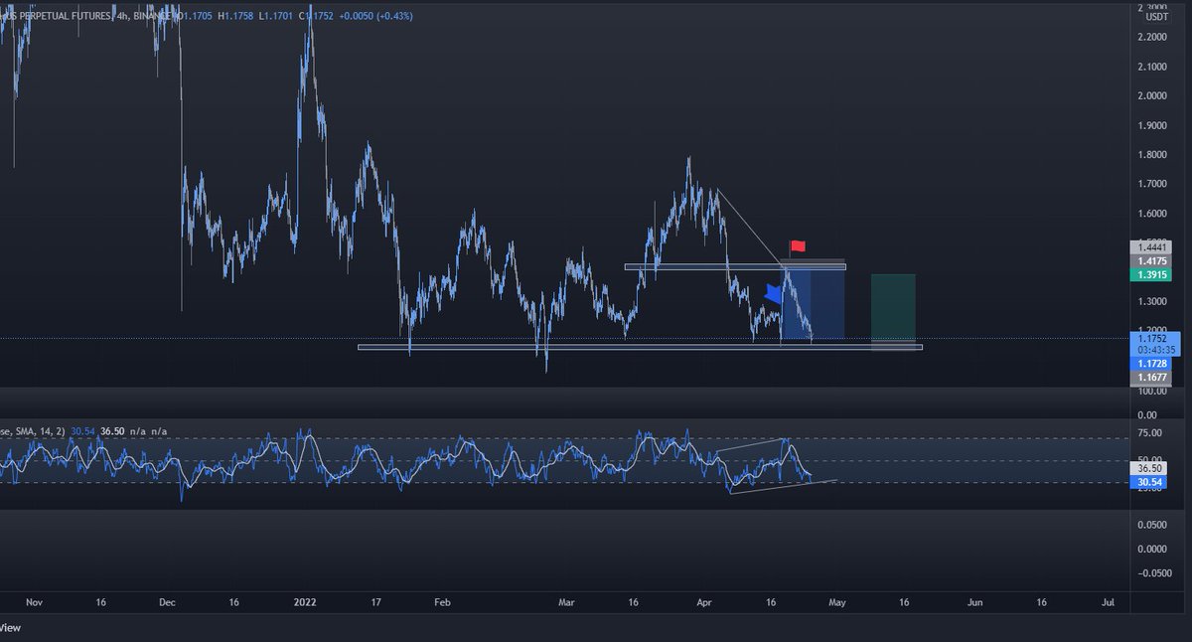Screen dimensions: 1192x642
Task: Click the Nov date on time axis
Action: click(x=35, y=602)
